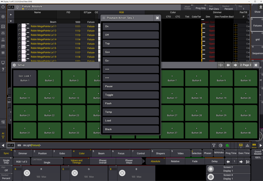Screen dimensions: 263x181
Task: Choose Flash from the Playback Action list
Action: pyautogui.click(x=130, y=103)
